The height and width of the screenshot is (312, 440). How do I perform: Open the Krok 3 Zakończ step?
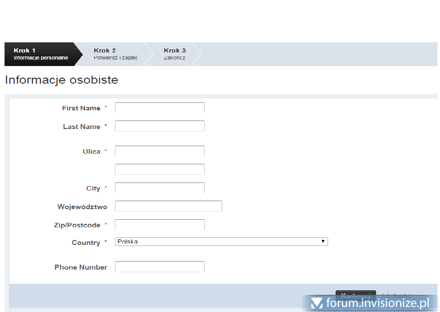click(175, 54)
